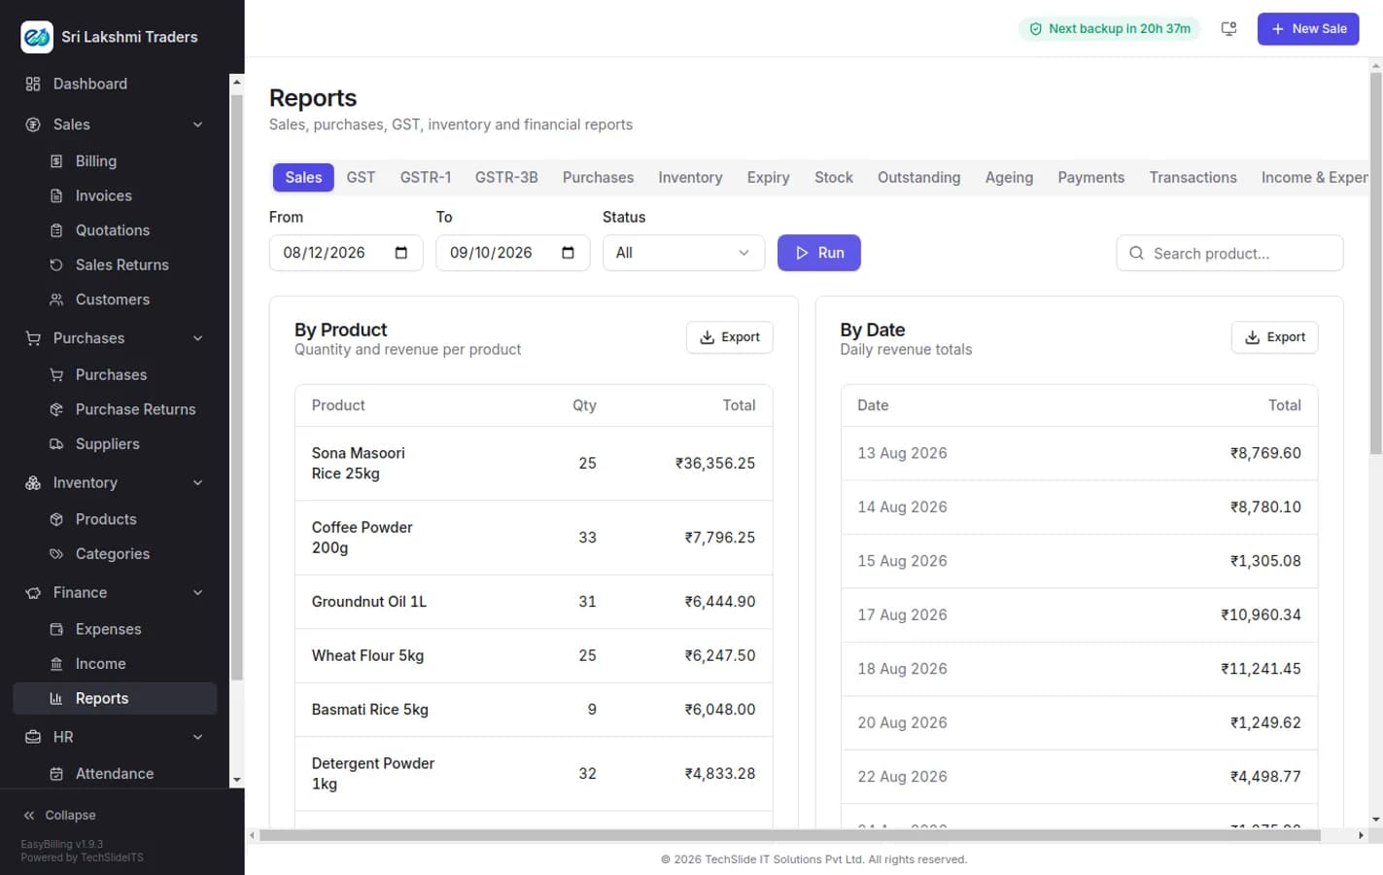The height and width of the screenshot is (875, 1383).
Task: Open the Payments report tab
Action: (x=1090, y=177)
